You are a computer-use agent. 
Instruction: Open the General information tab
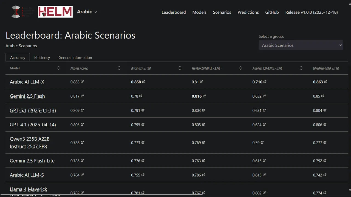point(75,57)
